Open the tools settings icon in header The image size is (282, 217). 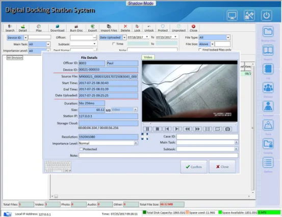[x=249, y=15]
